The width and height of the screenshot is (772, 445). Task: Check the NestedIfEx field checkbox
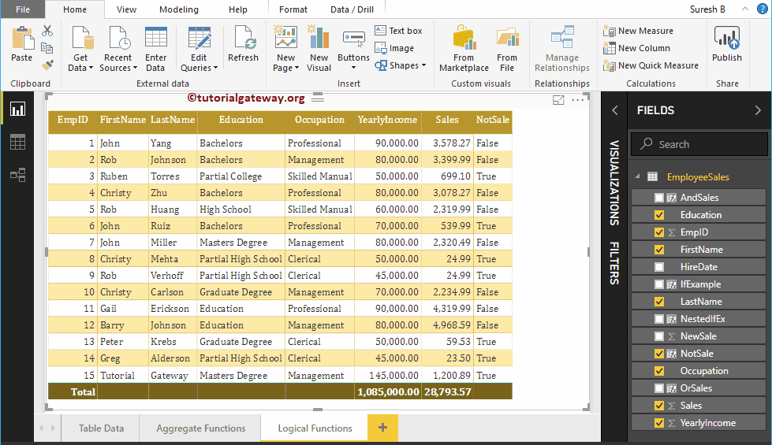[659, 319]
